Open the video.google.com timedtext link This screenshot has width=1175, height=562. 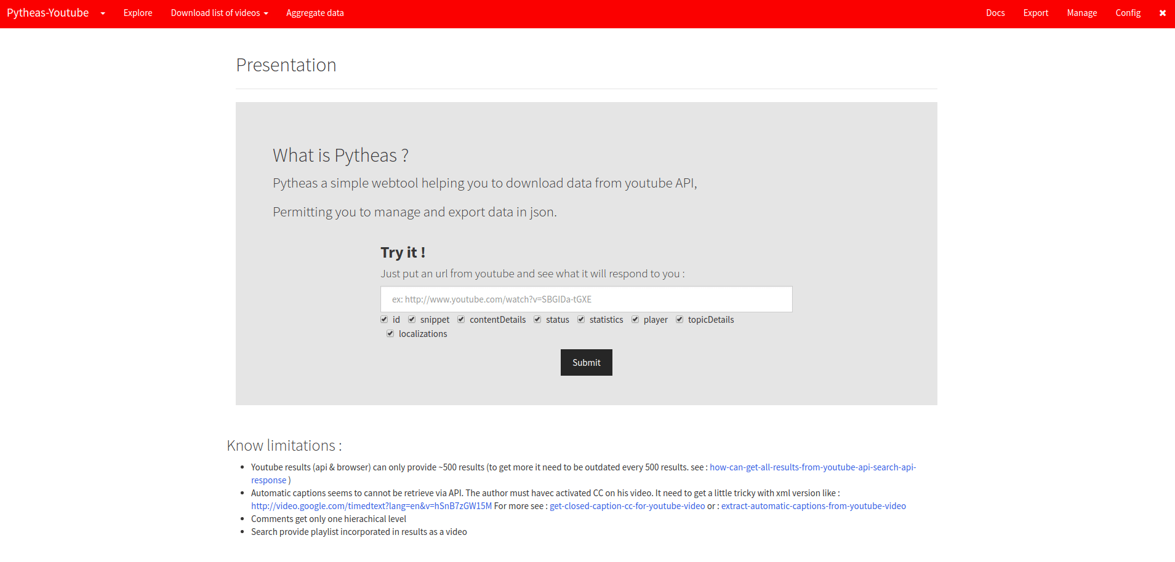coord(371,506)
